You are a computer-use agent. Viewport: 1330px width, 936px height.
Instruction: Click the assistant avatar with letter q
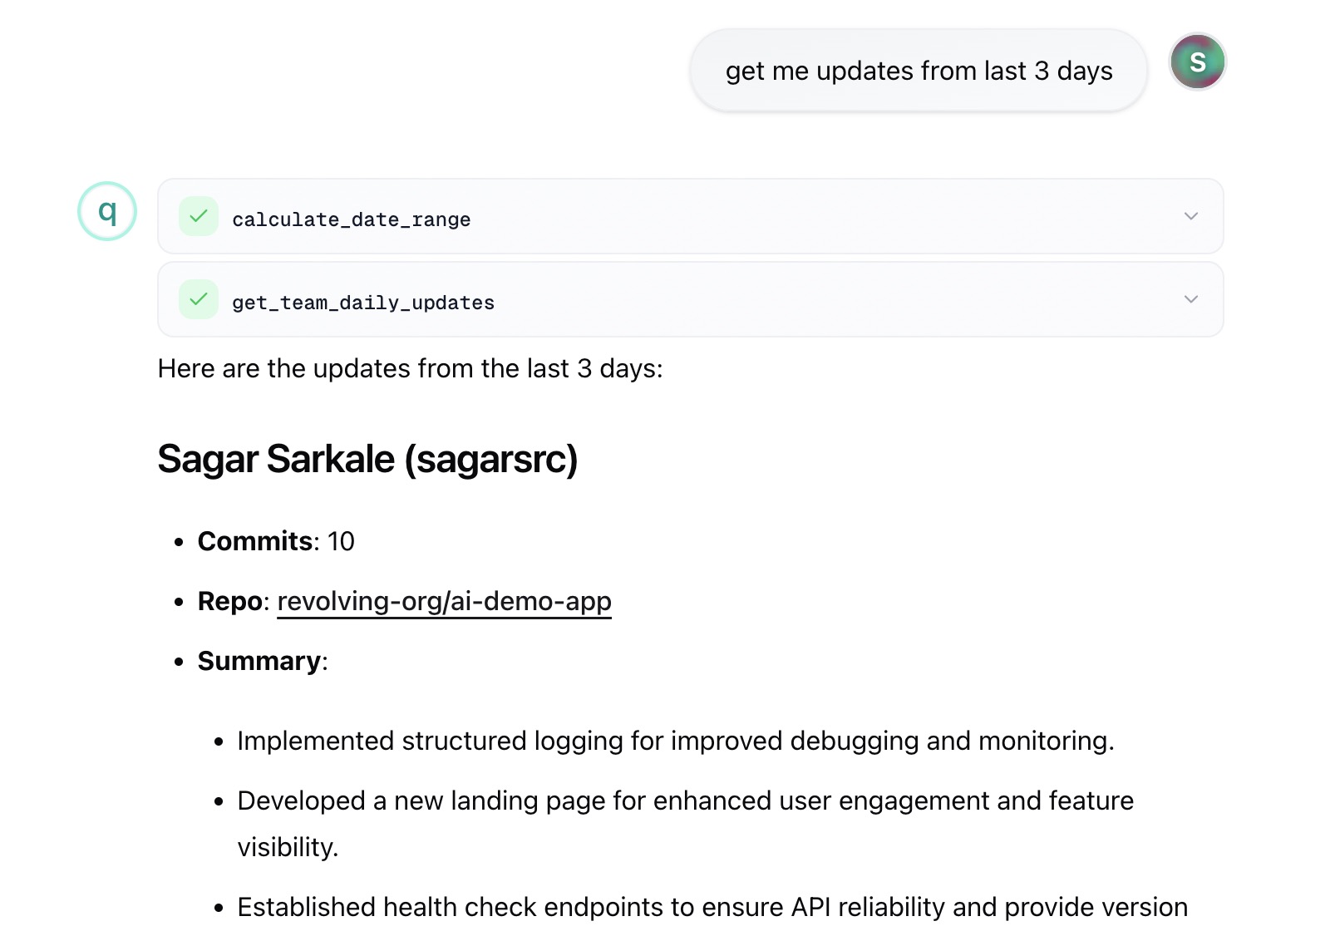[107, 211]
